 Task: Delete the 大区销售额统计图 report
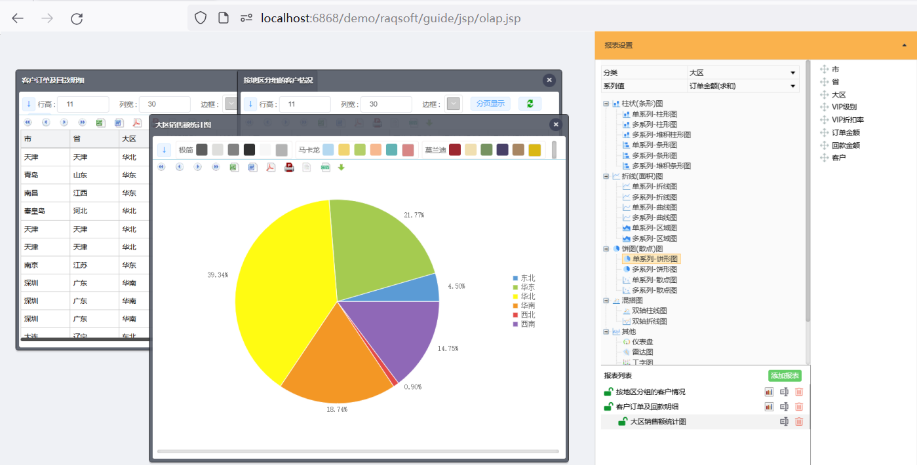pyautogui.click(x=798, y=422)
